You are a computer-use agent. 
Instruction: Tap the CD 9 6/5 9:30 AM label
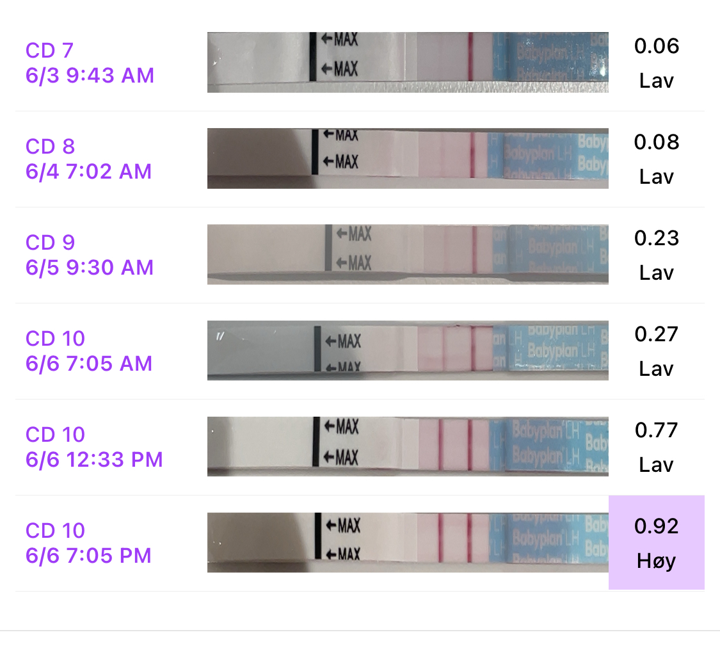[x=90, y=255]
